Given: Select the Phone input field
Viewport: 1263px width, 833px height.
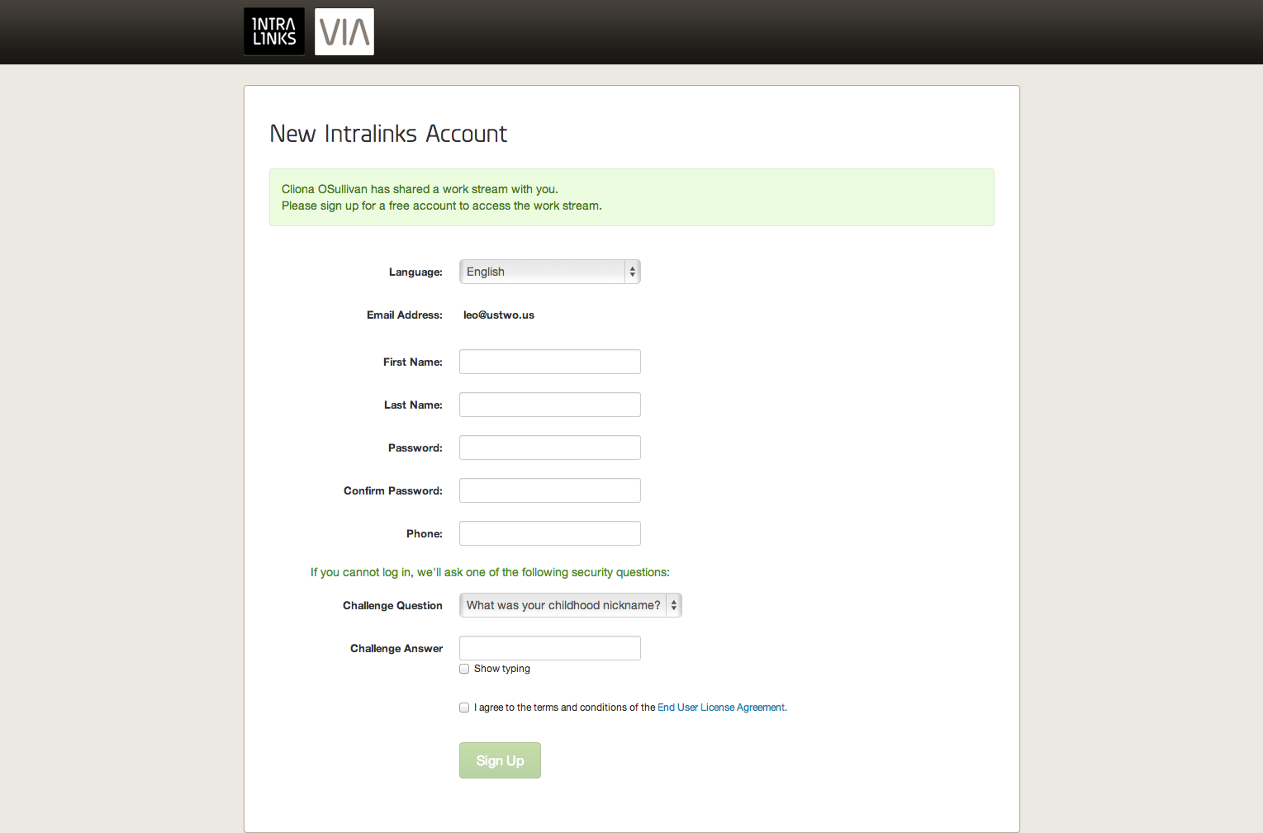Looking at the screenshot, I should click(550, 533).
